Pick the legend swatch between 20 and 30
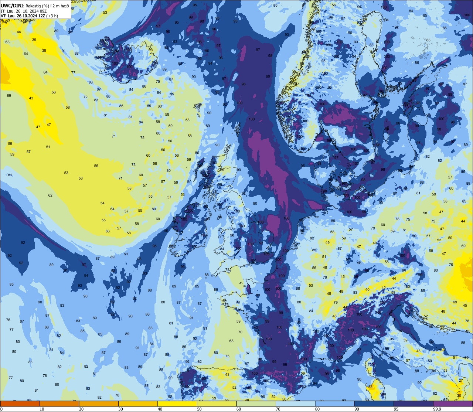Image resolution: width=473 pixels, height=412 pixels. [x=99, y=404]
